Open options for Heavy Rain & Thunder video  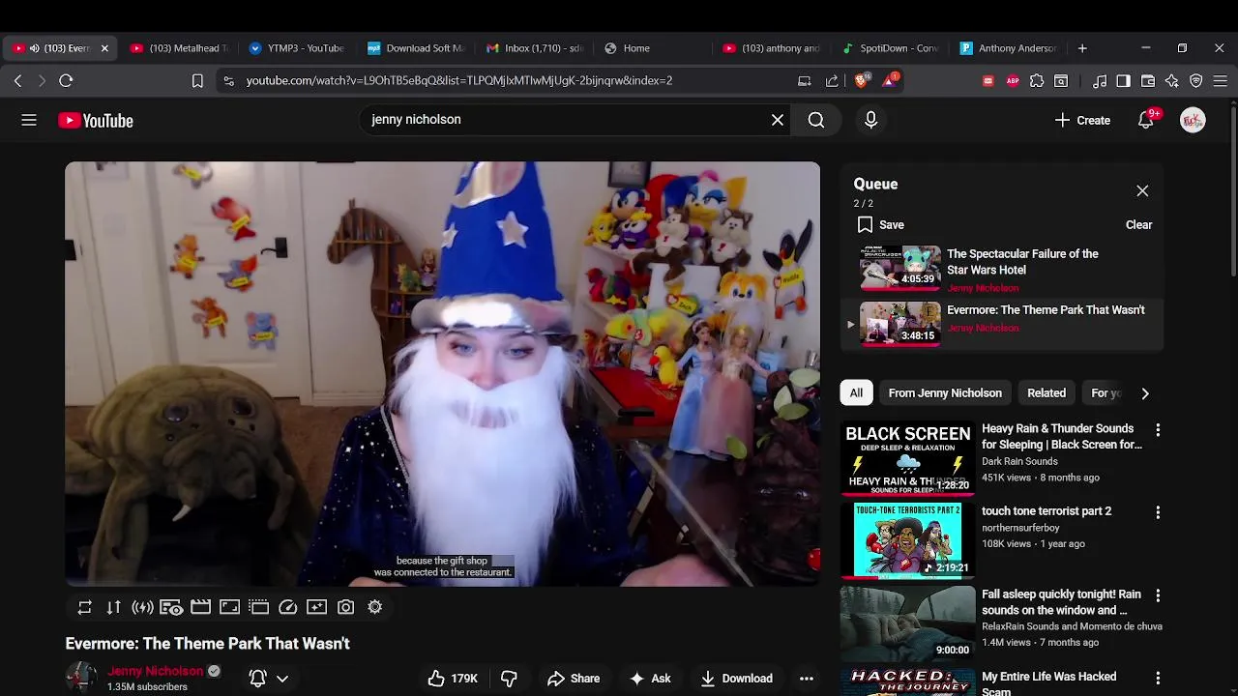pos(1158,430)
